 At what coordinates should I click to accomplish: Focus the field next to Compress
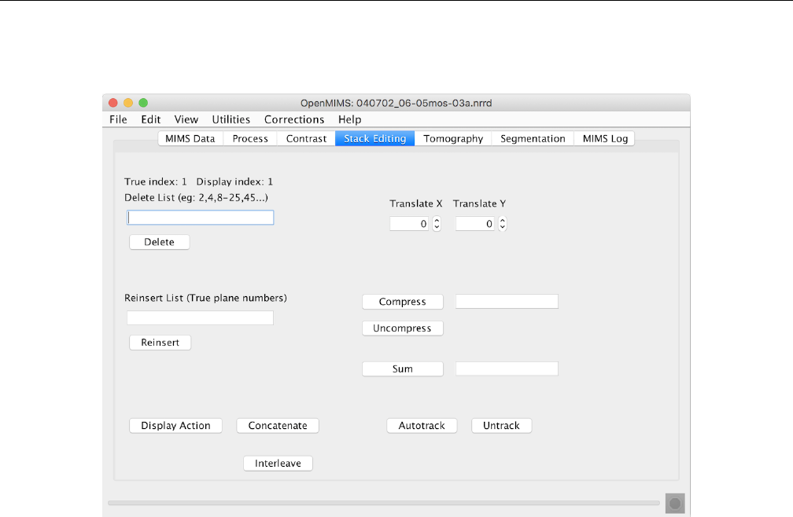coord(507,302)
